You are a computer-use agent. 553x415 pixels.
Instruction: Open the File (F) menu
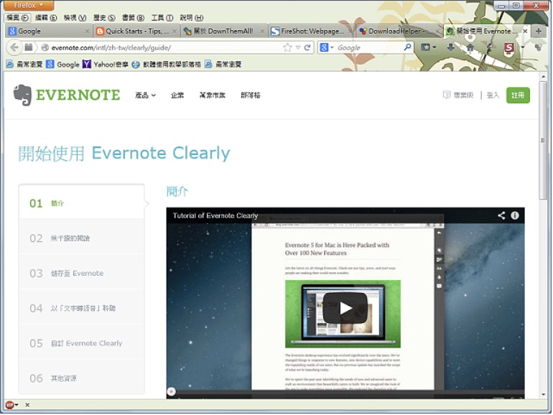tap(17, 18)
